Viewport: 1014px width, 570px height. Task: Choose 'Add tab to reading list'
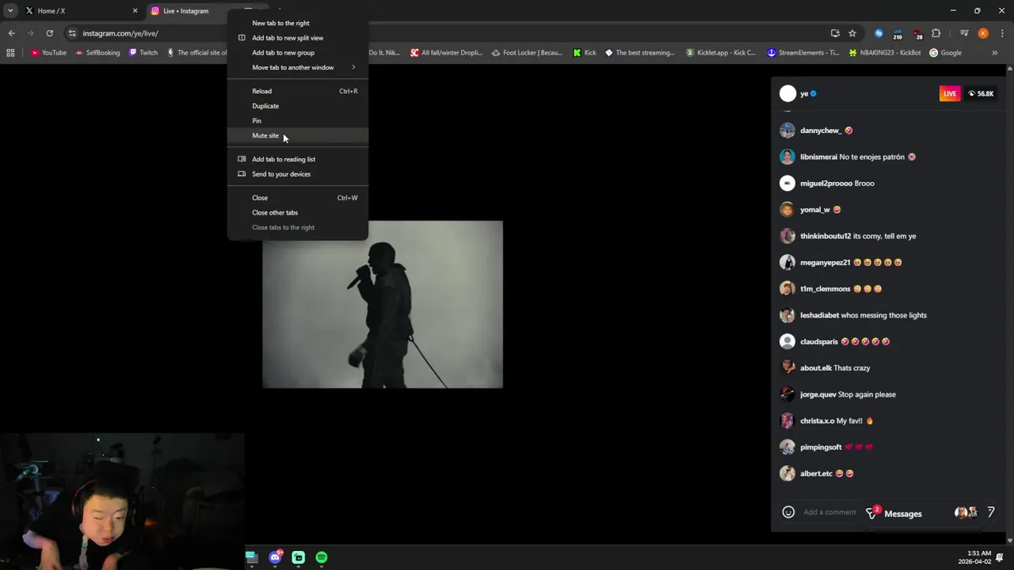coord(298,159)
